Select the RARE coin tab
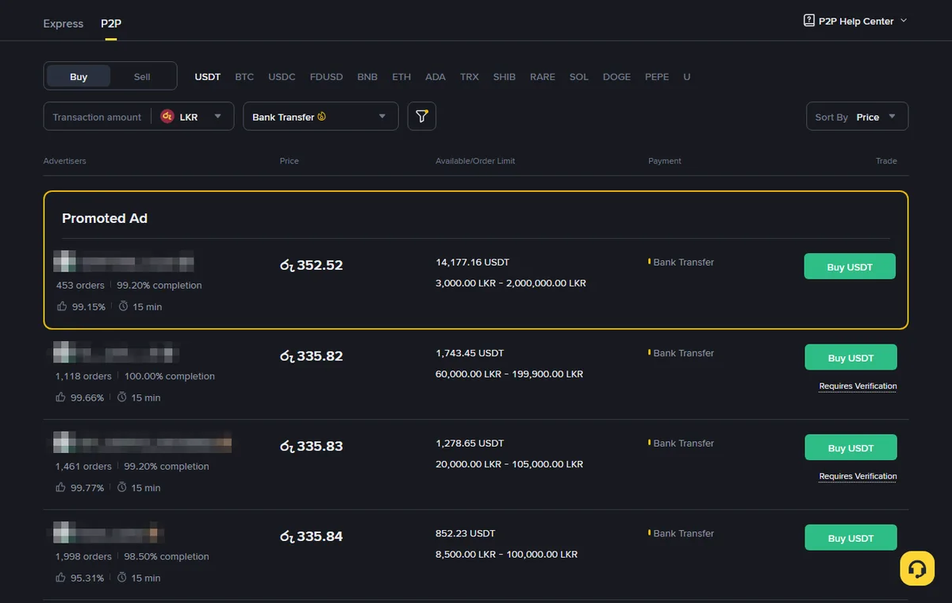This screenshot has width=952, height=603. (x=543, y=77)
